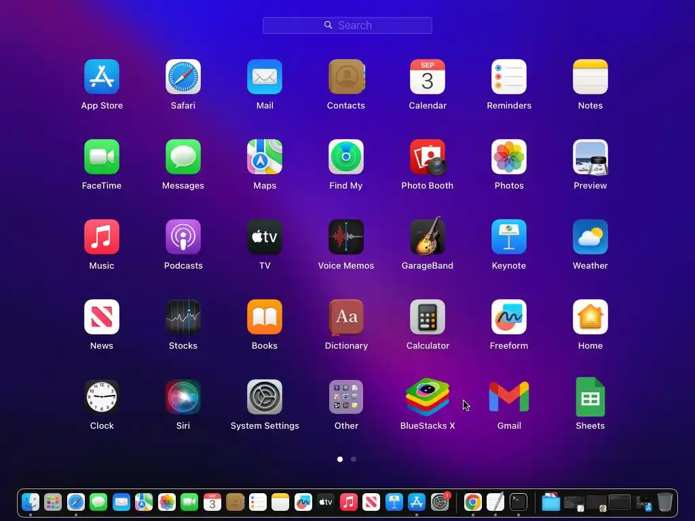Launch Siri
Viewport: 695px width, 521px height.
[183, 397]
